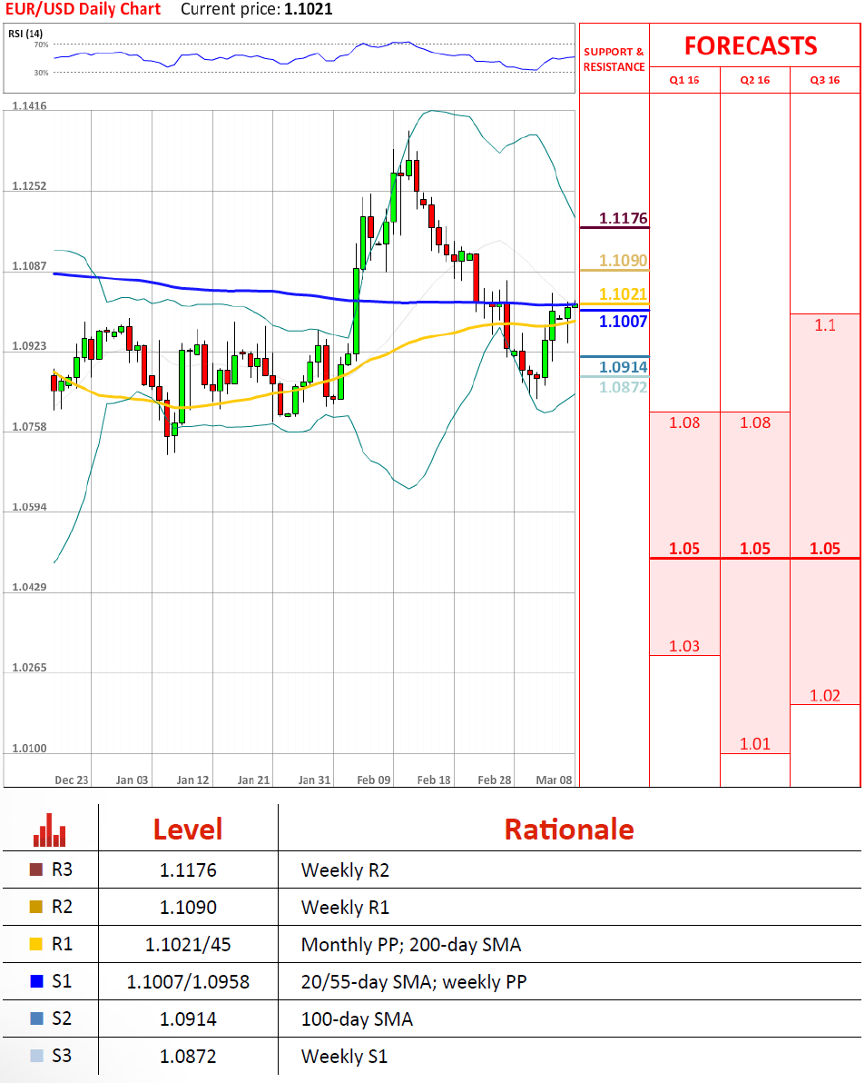Click the blue 1.1007 support label
The width and height of the screenshot is (865, 1083).
[x=623, y=321]
